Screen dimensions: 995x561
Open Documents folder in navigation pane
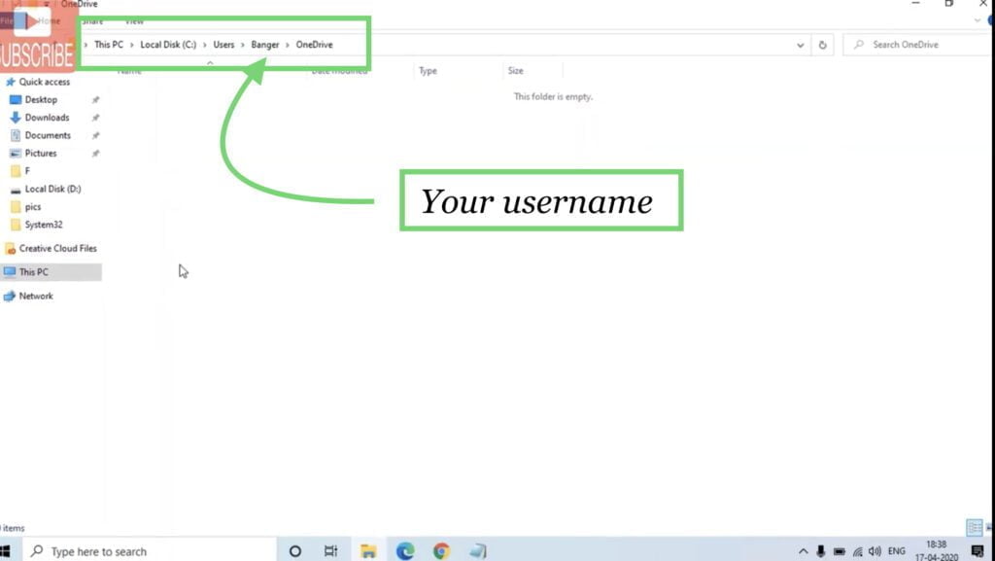click(47, 135)
